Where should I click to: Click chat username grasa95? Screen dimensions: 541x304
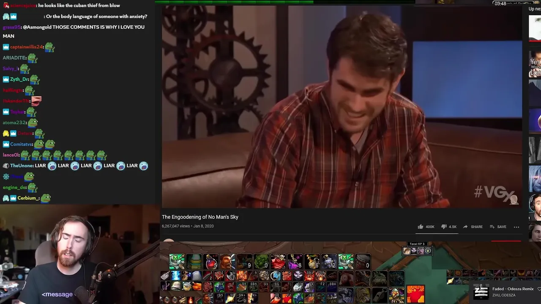coord(11,27)
